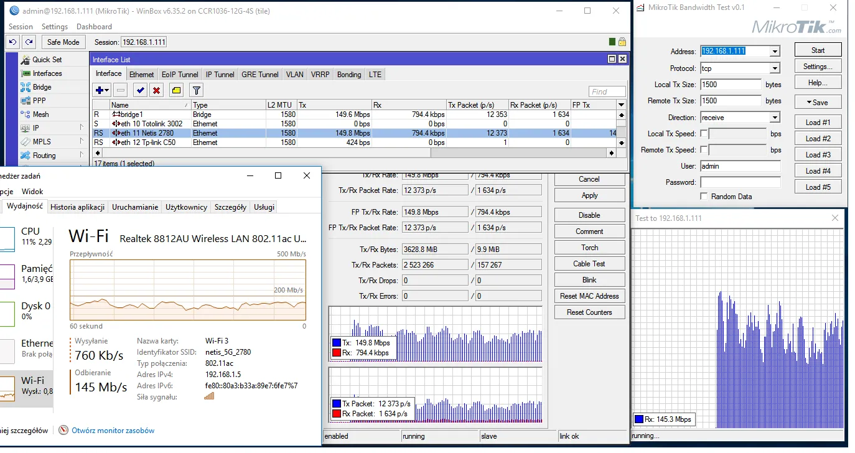This screenshot has height=453, width=855.
Task: Open the Protocol dropdown
Action: point(775,68)
